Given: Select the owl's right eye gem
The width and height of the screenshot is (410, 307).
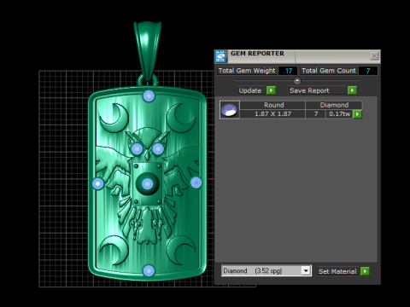Looking at the screenshot, I should click(x=158, y=148).
